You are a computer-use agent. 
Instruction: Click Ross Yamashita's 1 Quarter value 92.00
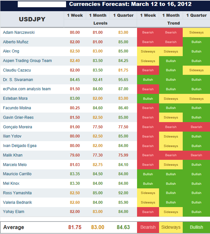tap(123, 193)
